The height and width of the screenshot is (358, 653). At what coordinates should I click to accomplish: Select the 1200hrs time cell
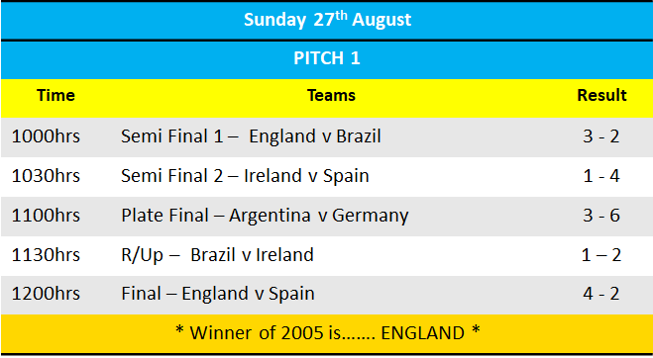[46, 294]
